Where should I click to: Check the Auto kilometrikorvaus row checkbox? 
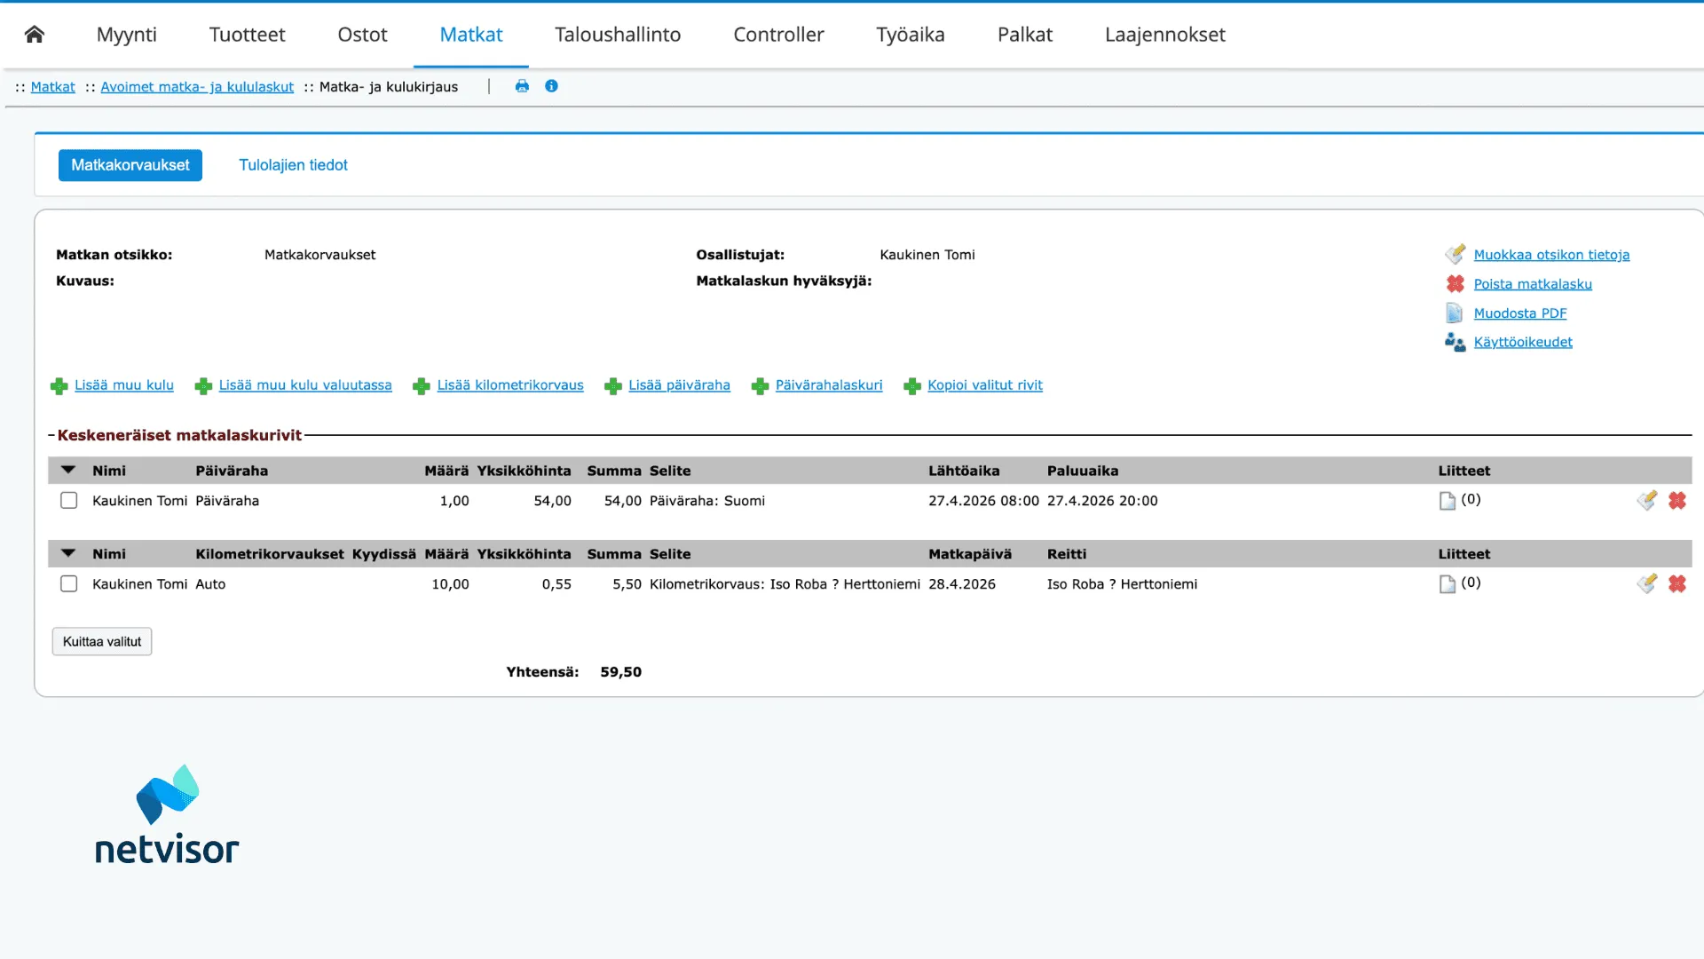pyautogui.click(x=68, y=584)
